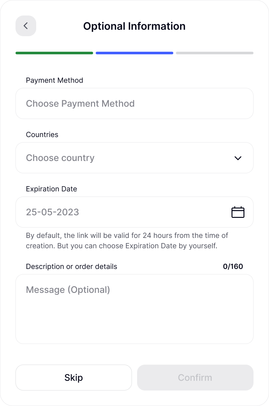Click the Payment Method label

tap(54, 80)
